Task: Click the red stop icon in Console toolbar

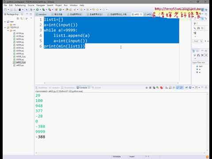Action: (x=162, y=87)
